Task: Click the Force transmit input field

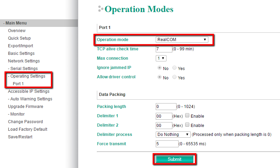Action: pos(167,144)
